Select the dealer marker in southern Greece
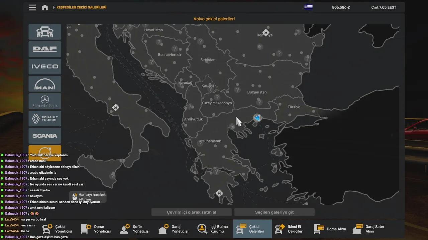 [219, 193]
